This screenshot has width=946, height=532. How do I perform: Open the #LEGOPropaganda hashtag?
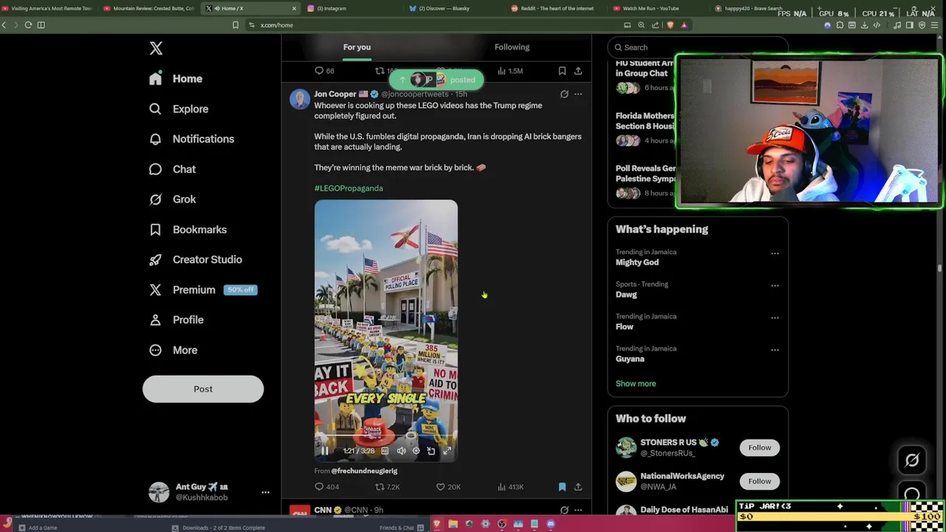coord(348,188)
